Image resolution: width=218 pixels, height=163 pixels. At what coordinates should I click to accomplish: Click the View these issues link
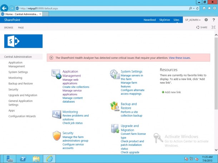click(179, 58)
